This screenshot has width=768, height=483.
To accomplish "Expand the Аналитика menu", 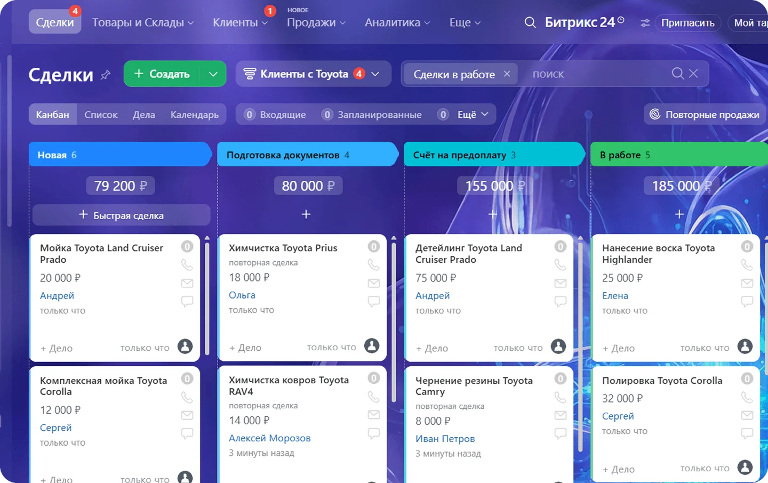I will (397, 22).
